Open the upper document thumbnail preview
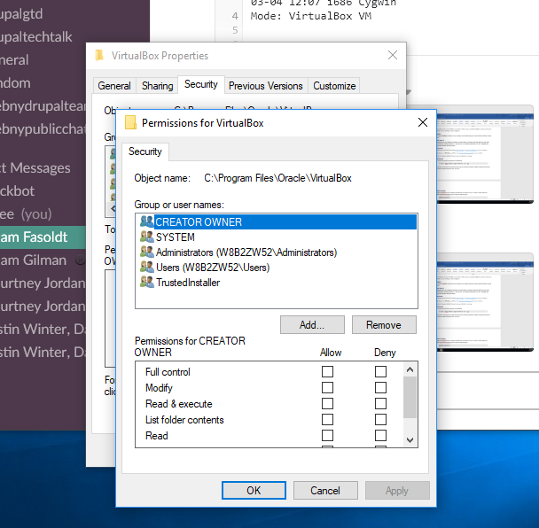The width and height of the screenshot is (539, 528). click(x=485, y=154)
